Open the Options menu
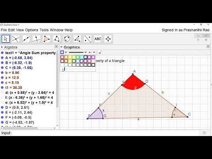This screenshot has height=159, width=212. 31,30
